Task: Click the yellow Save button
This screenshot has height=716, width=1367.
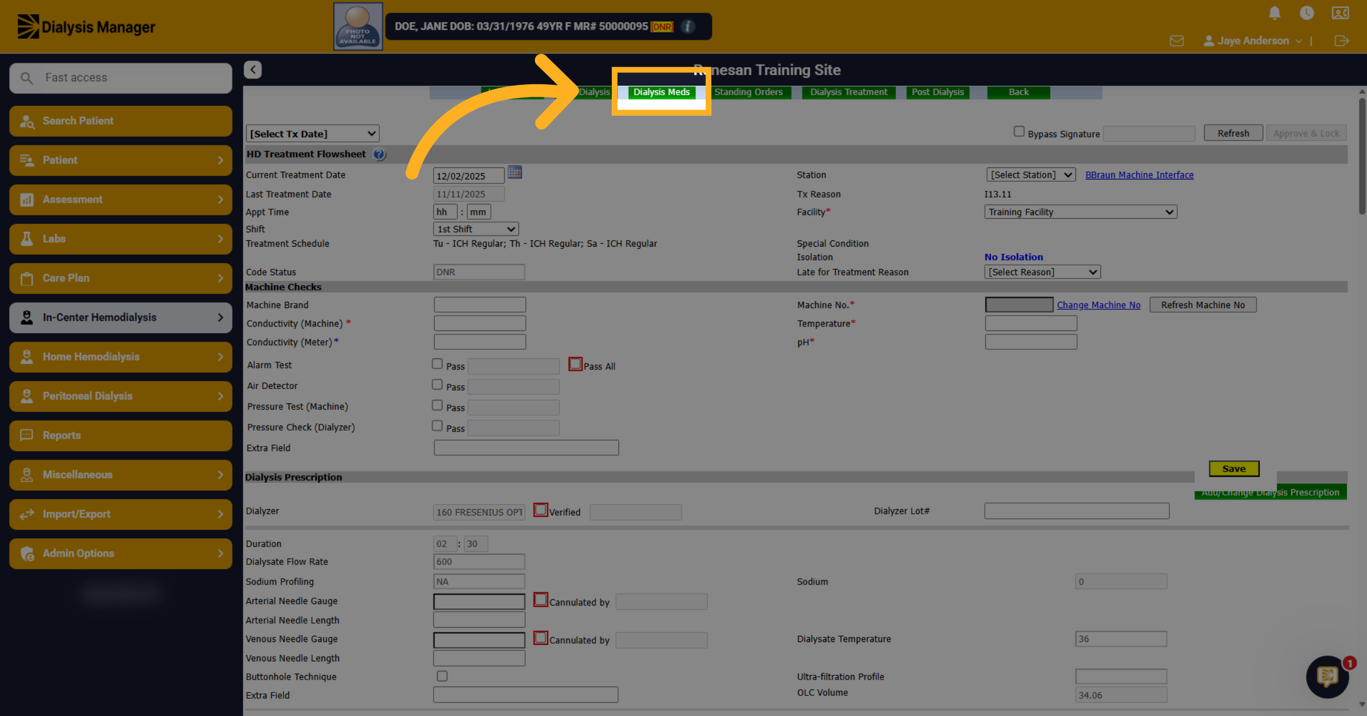Action: 1234,469
